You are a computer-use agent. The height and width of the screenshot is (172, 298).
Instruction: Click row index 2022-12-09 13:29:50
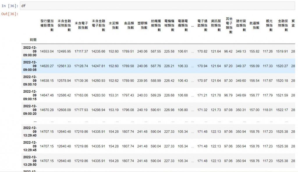click(30, 161)
